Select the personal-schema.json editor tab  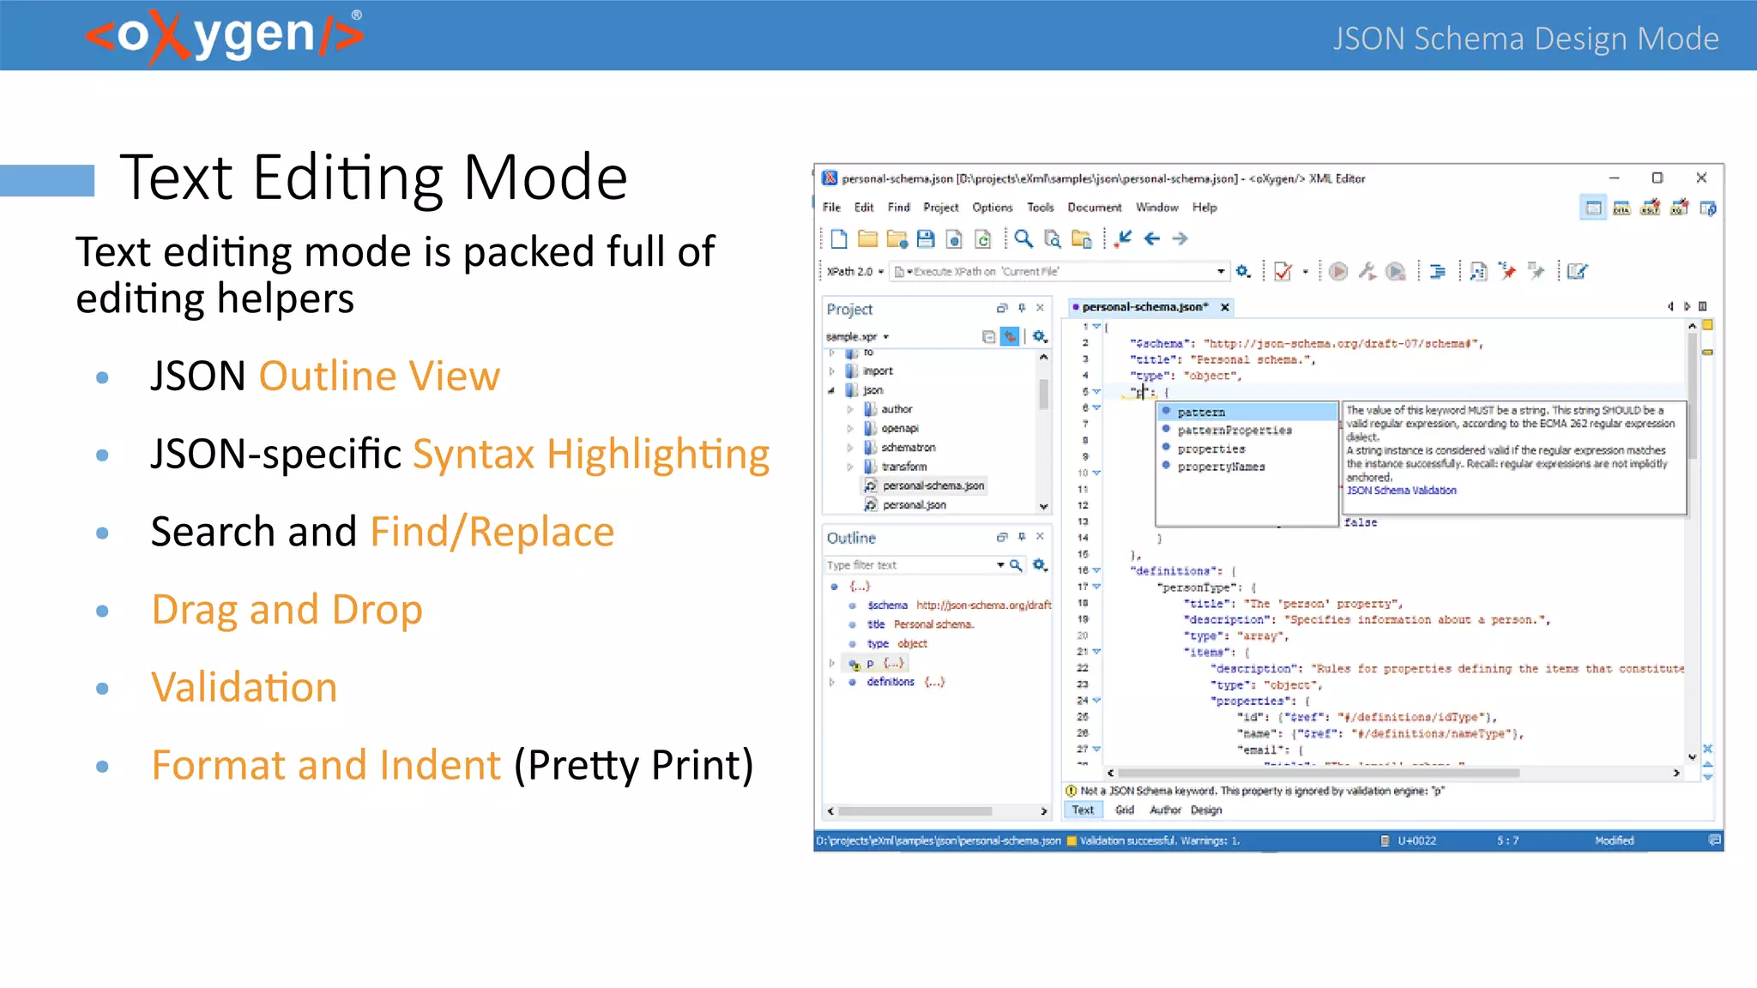(x=1144, y=307)
